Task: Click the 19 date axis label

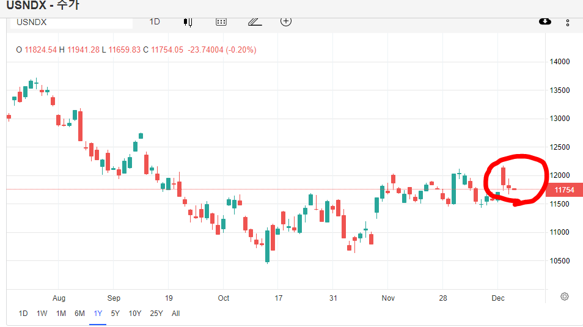Action: coord(169,298)
